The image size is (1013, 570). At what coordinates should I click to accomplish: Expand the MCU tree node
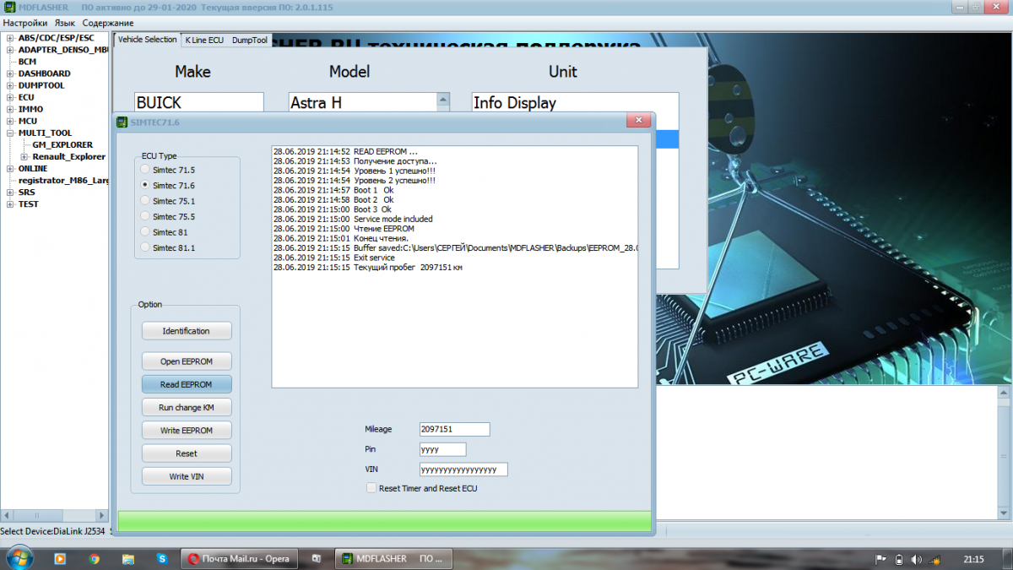(10, 121)
